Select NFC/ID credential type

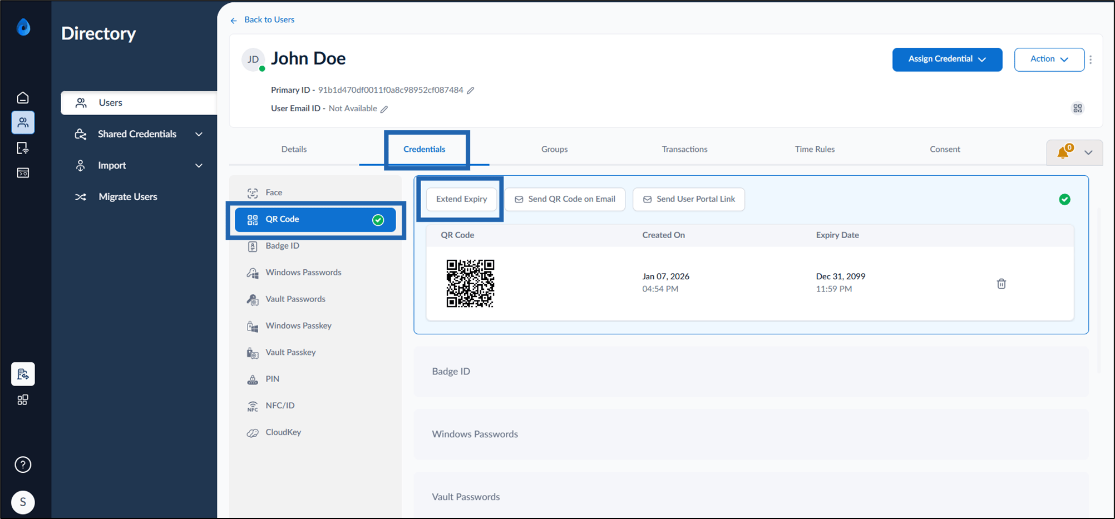click(315, 406)
